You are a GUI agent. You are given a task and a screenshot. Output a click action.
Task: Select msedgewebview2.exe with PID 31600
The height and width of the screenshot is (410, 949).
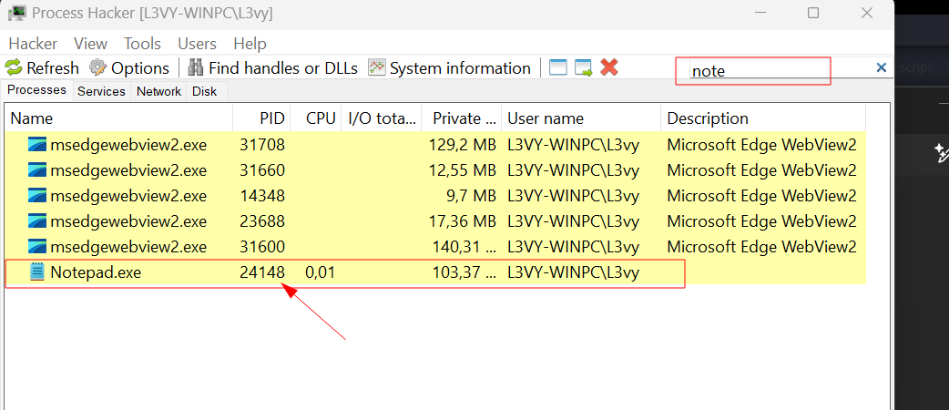(x=435, y=247)
